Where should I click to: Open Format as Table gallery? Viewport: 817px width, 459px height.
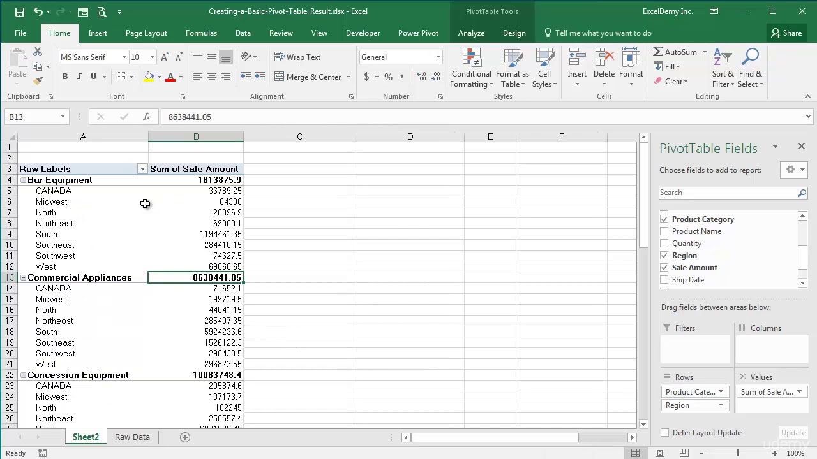click(x=512, y=68)
